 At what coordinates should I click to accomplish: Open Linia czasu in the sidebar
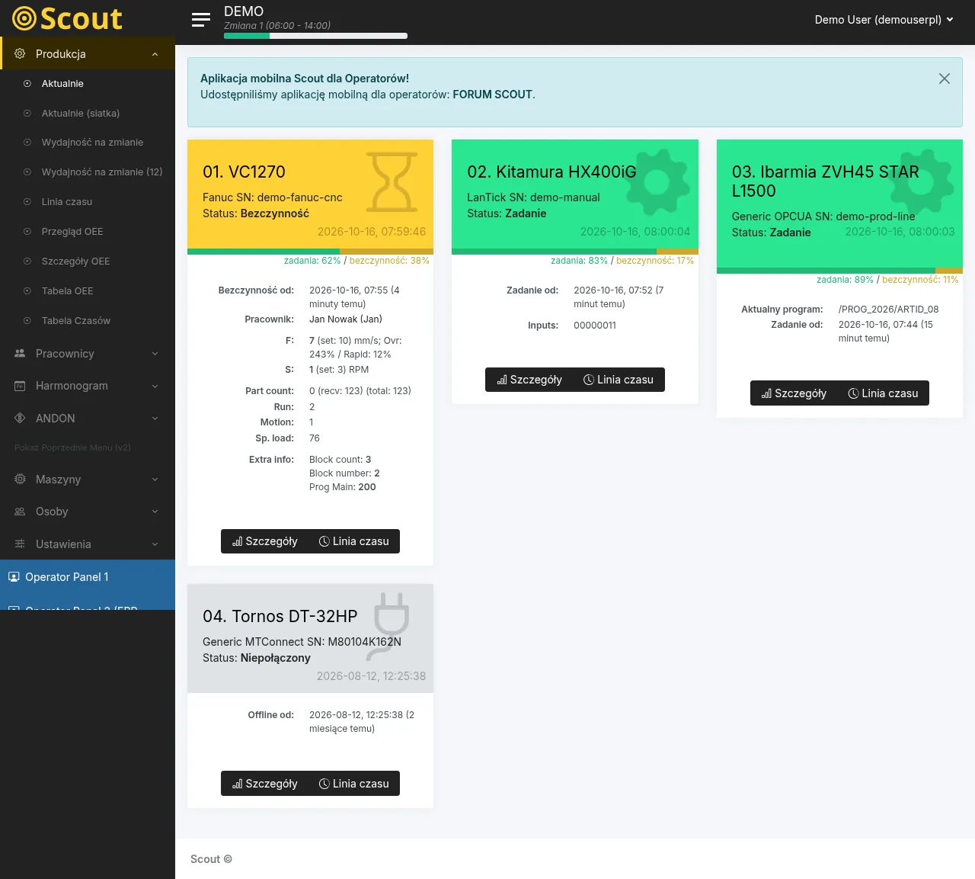pyautogui.click(x=67, y=202)
